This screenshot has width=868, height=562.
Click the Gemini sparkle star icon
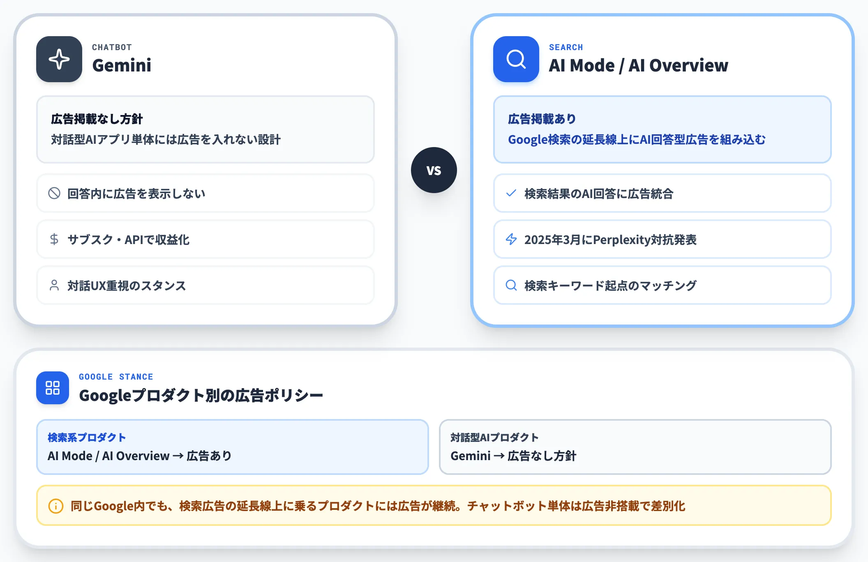(59, 59)
